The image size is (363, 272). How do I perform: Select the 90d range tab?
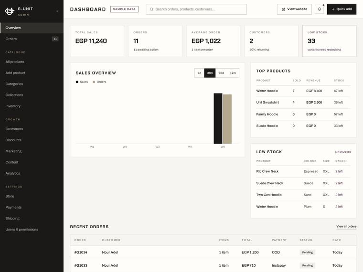(221, 73)
